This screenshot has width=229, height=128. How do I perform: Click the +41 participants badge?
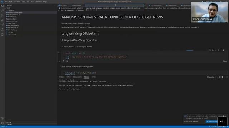[222, 122]
